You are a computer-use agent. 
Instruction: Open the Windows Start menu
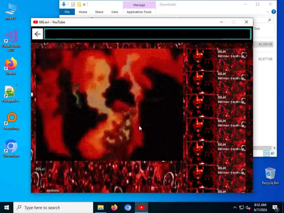tap(7, 207)
